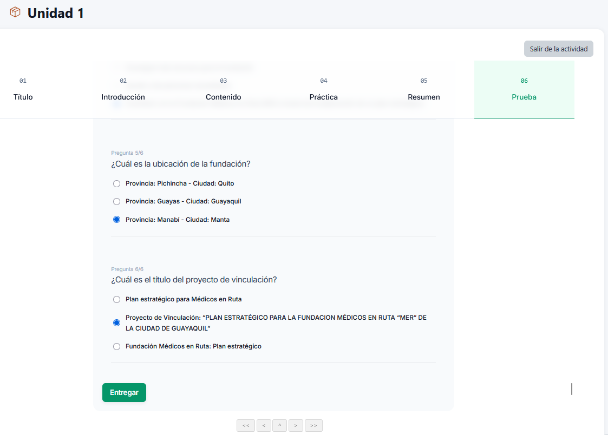Switch to the 02 Introducción tab

[x=123, y=90]
